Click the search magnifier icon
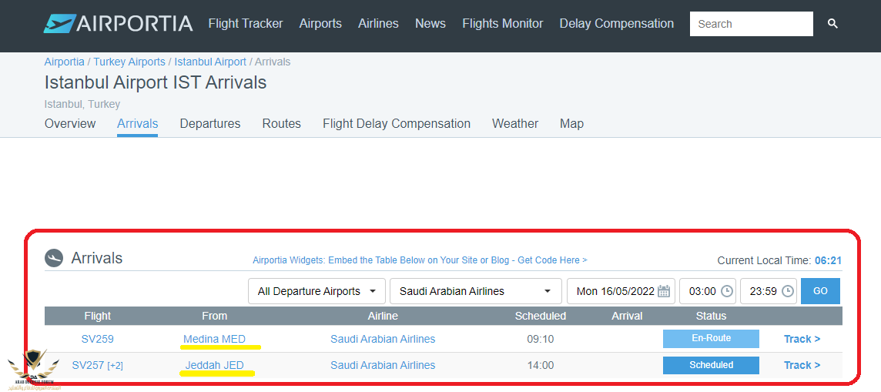The image size is (881, 392). click(832, 24)
